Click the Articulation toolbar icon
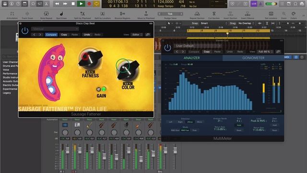307x173 pixels. pyautogui.click(x=12, y=13)
